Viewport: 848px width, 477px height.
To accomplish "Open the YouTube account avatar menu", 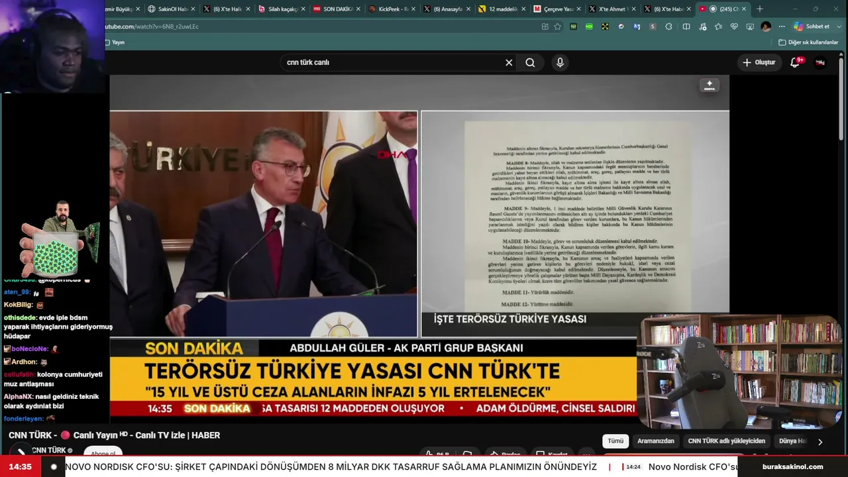I will (x=820, y=62).
